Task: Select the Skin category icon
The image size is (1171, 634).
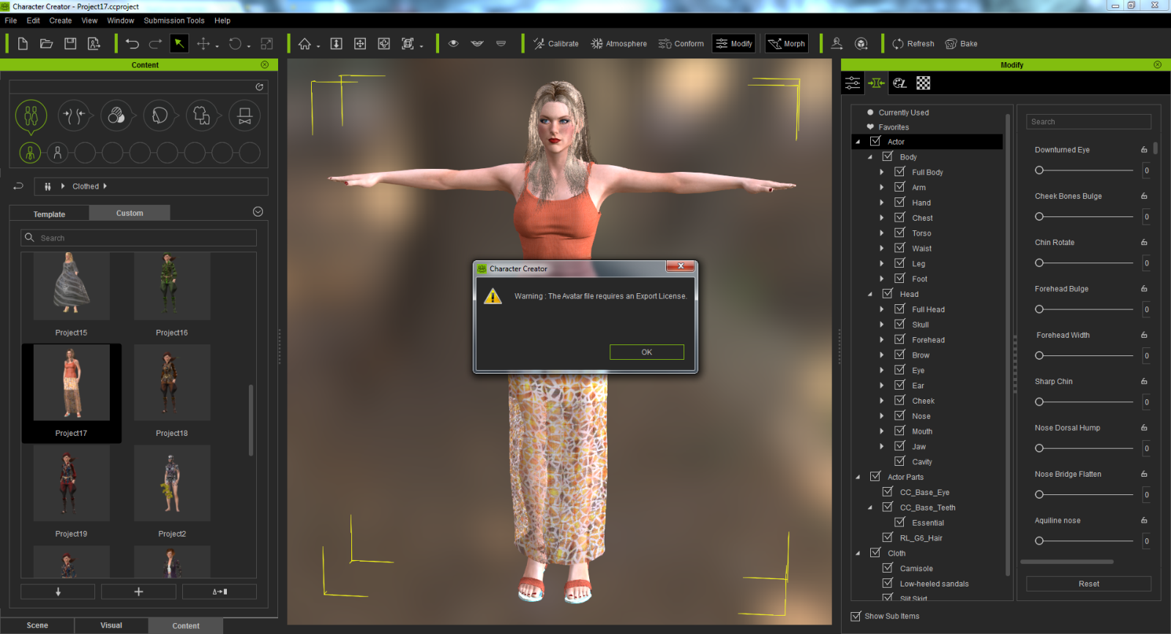Action: (116, 116)
